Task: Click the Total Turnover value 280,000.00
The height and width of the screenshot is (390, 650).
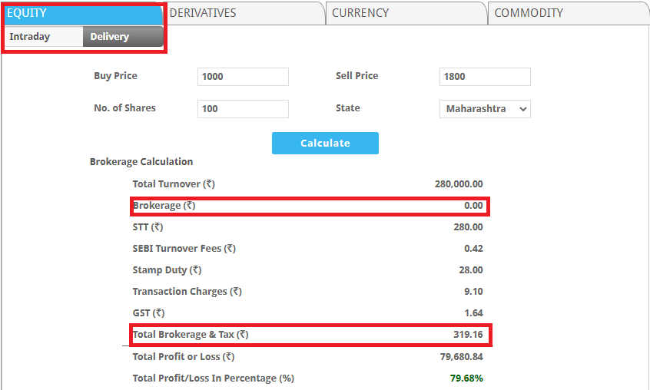Action: [459, 184]
